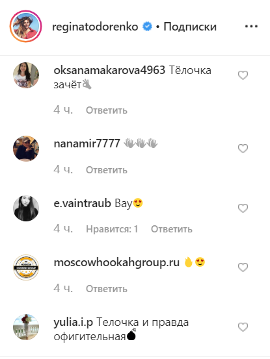The image size is (270, 359).
Task: Open e.vaintraub's black-and-white avatar
Action: pos(26,208)
